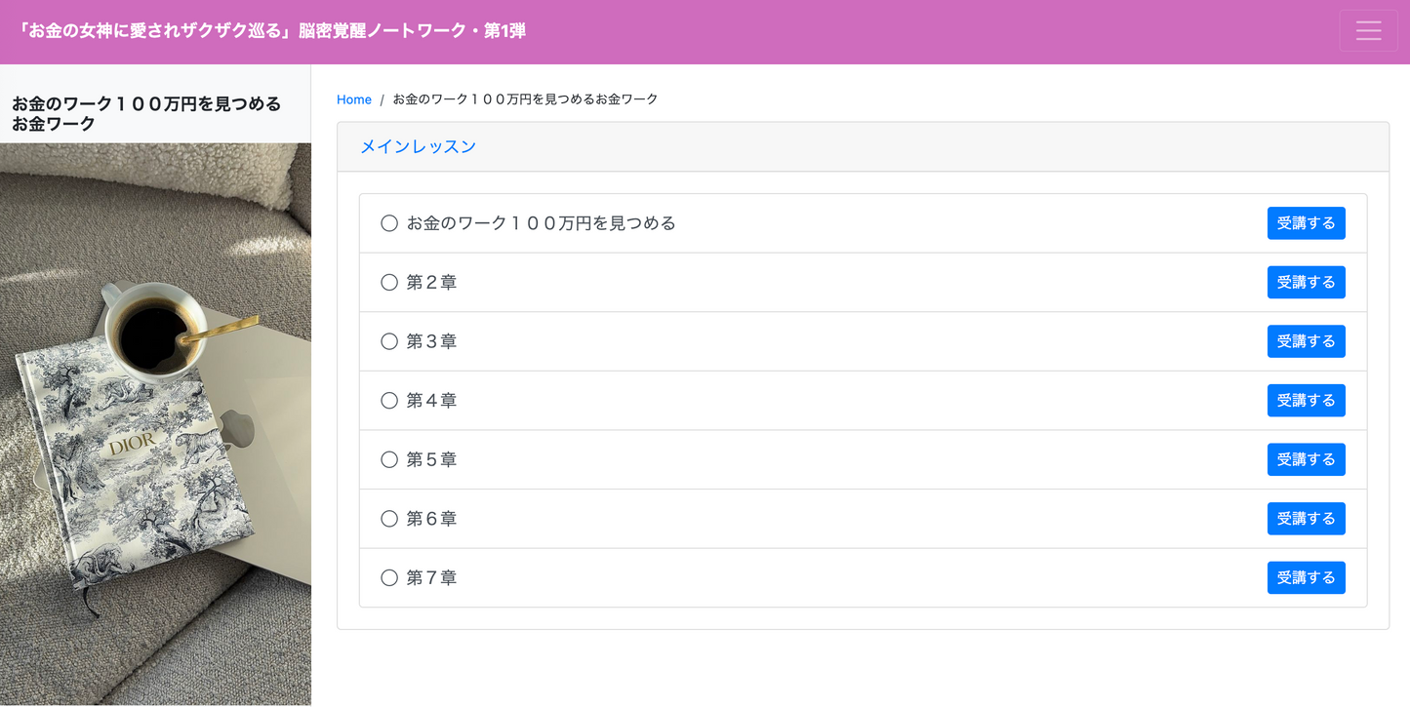Open the 第５章 lesson title text
Viewport: 1410px width, 707px height.
coord(431,459)
